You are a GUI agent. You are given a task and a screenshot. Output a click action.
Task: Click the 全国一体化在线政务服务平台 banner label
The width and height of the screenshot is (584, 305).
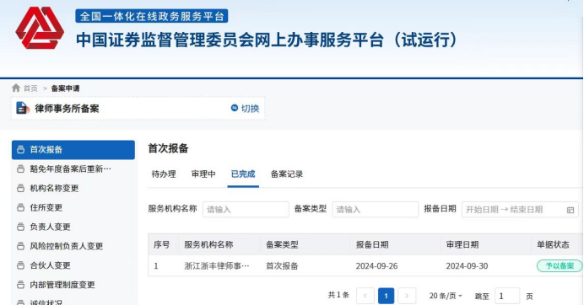click(x=152, y=16)
